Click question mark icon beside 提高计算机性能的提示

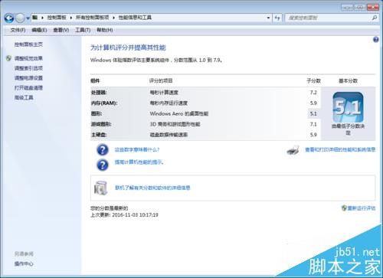tap(103, 165)
